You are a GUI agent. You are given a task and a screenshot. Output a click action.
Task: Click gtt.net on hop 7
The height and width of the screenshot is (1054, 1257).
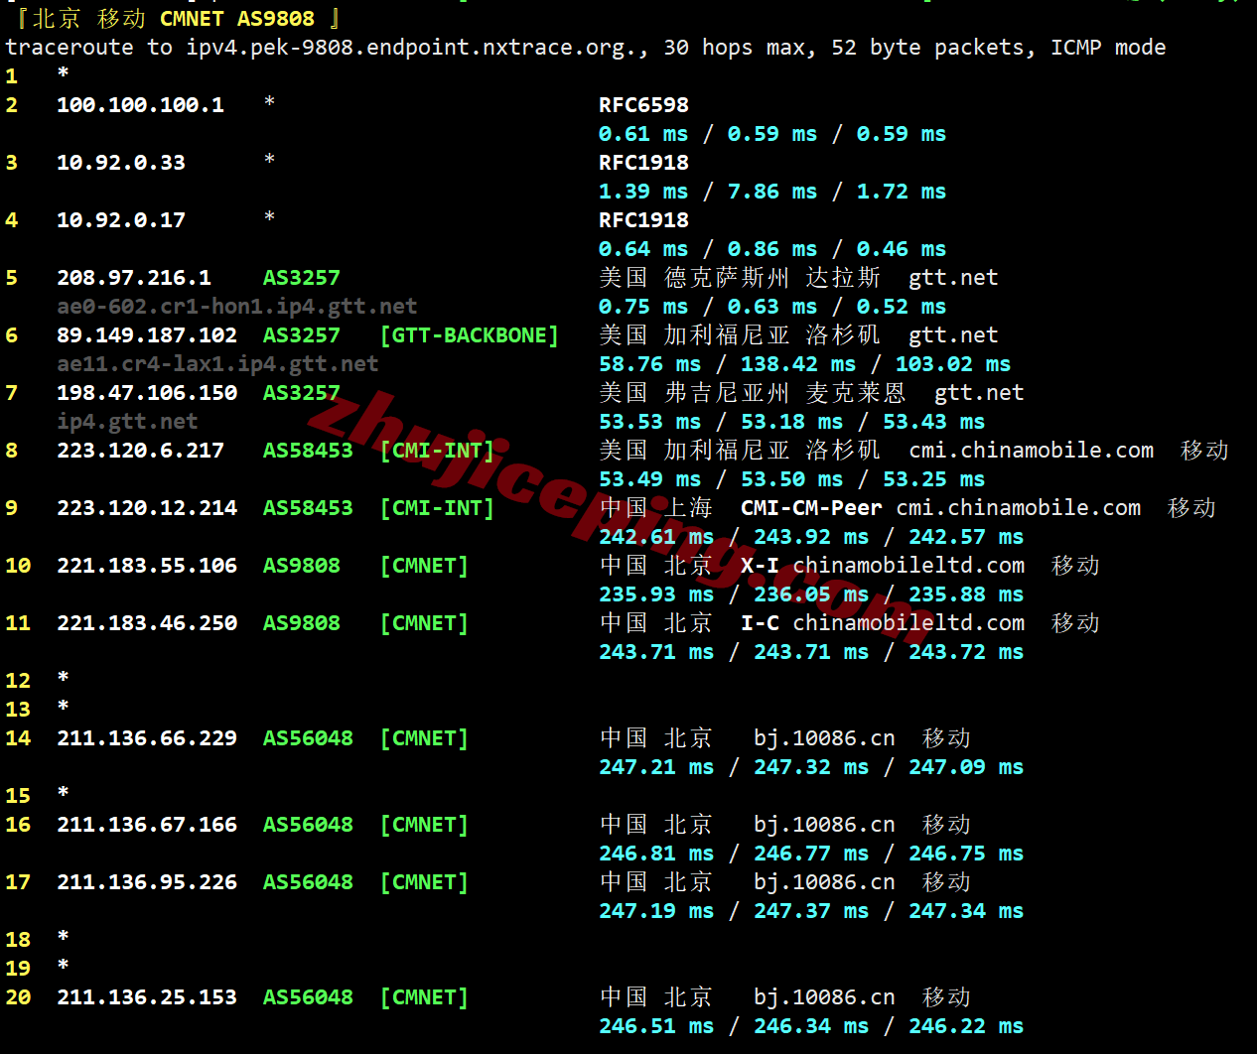click(x=979, y=393)
